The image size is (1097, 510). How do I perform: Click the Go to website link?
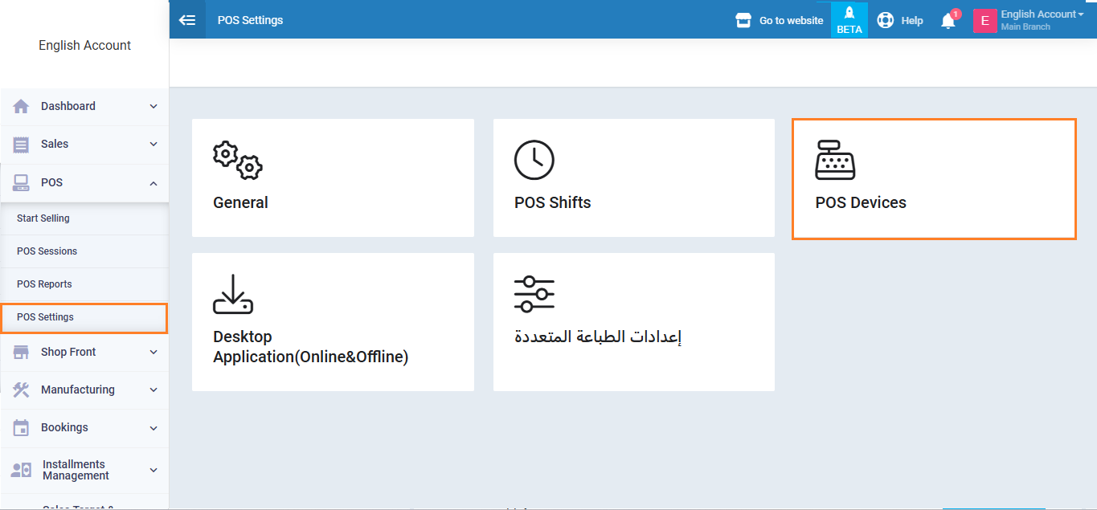click(x=791, y=20)
